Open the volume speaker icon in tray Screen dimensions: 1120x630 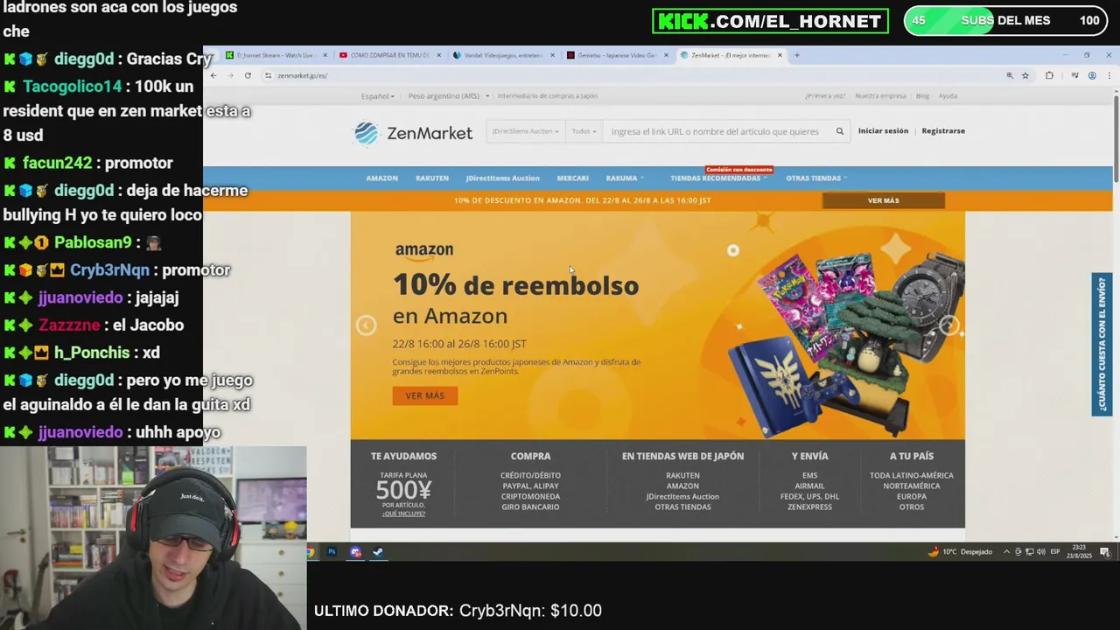coord(1040,552)
